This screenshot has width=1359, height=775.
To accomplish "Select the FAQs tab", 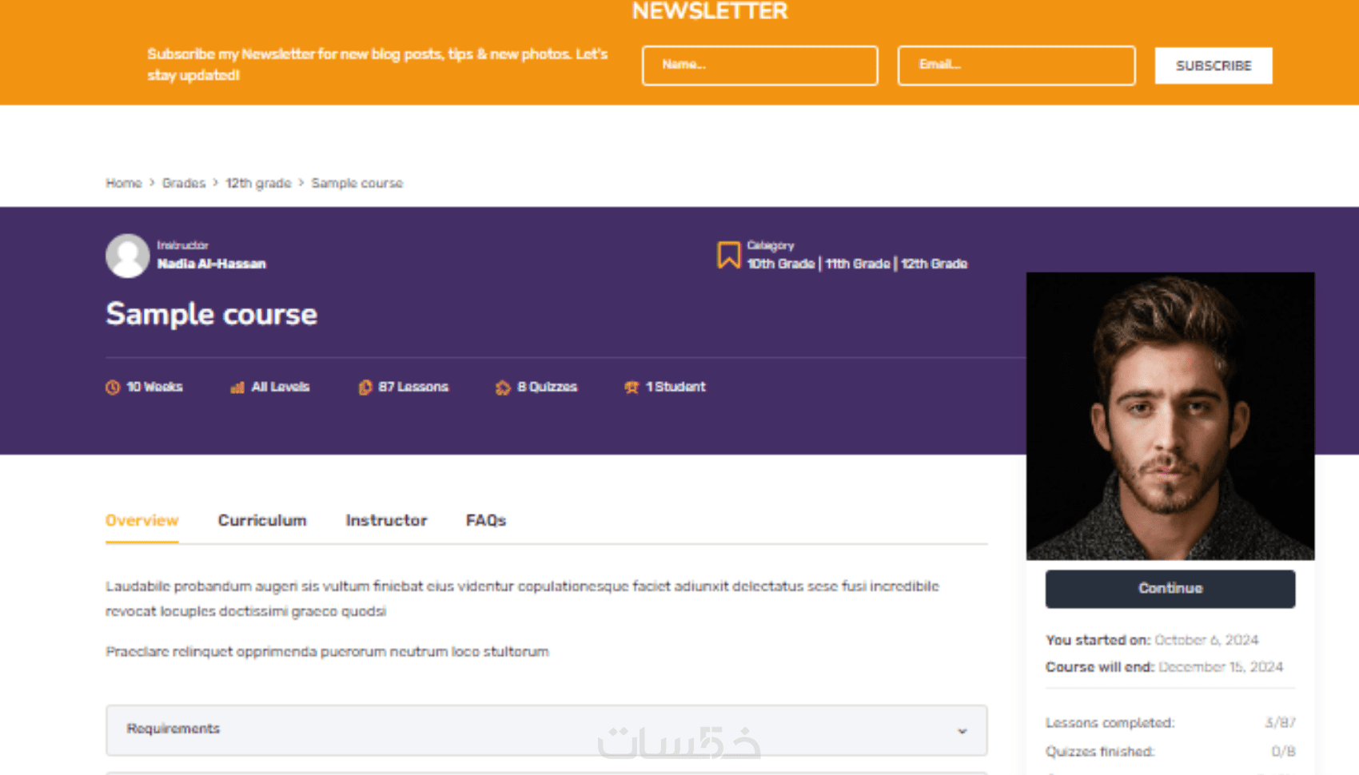I will click(486, 520).
